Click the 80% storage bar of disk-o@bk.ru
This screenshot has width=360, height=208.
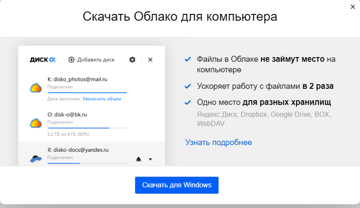point(87,128)
